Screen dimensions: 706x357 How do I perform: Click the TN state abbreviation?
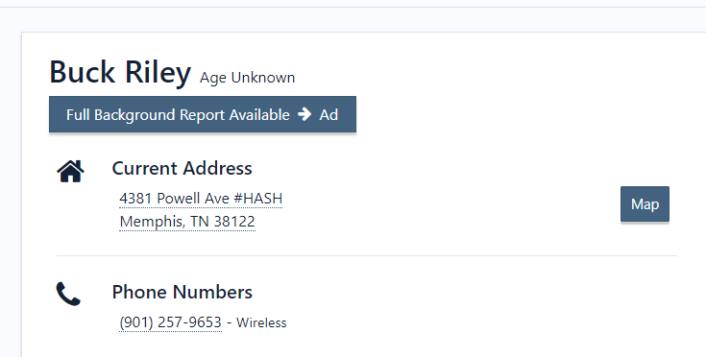coord(200,222)
